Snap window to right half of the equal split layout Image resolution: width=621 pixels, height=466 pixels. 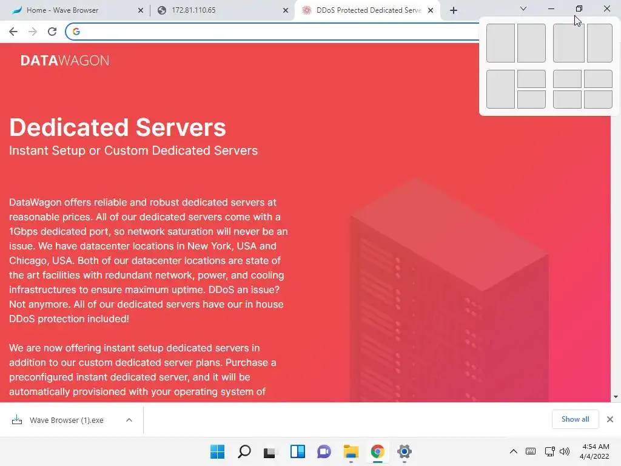click(531, 43)
